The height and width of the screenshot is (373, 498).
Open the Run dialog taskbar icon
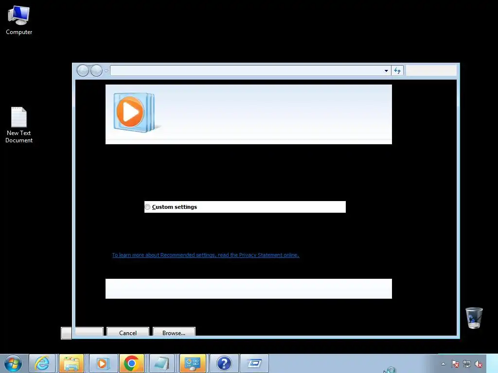click(x=254, y=363)
